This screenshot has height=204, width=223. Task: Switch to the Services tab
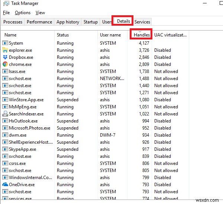coord(142,22)
